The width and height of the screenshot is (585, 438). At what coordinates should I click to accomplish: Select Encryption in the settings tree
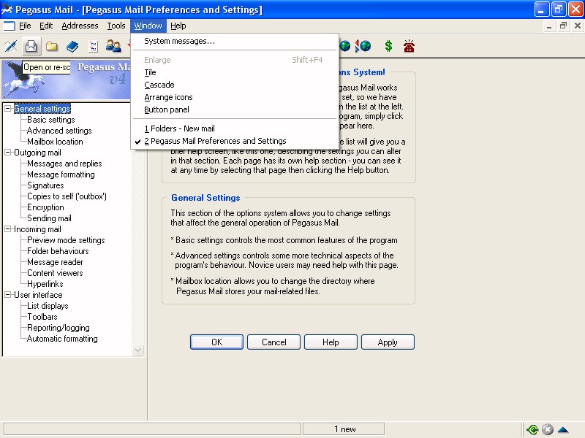point(45,207)
